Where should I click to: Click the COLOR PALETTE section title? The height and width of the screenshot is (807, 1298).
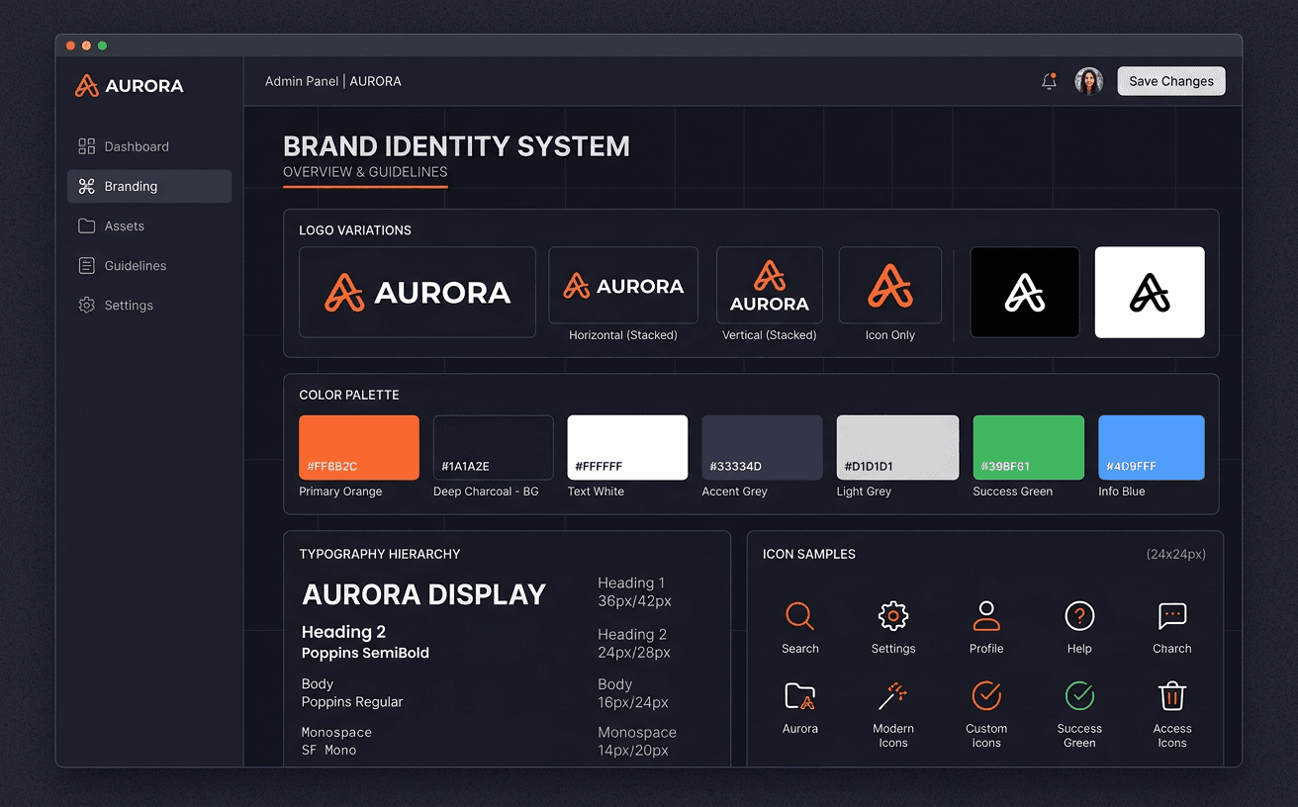(349, 395)
